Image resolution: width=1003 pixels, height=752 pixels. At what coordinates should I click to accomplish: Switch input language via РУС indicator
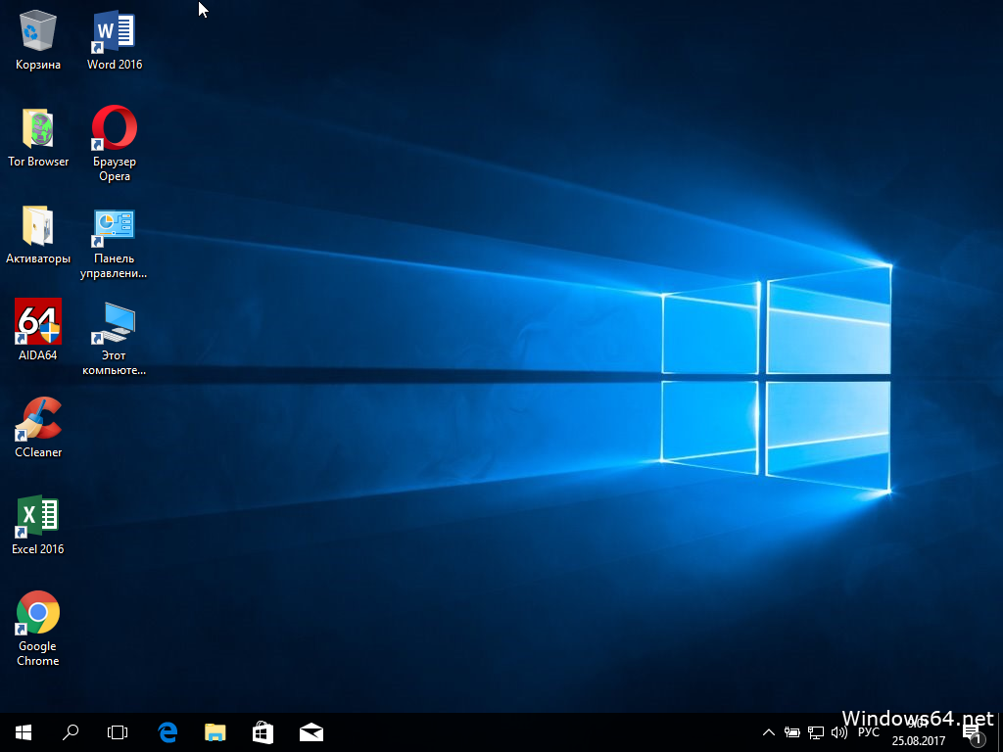[x=868, y=732]
